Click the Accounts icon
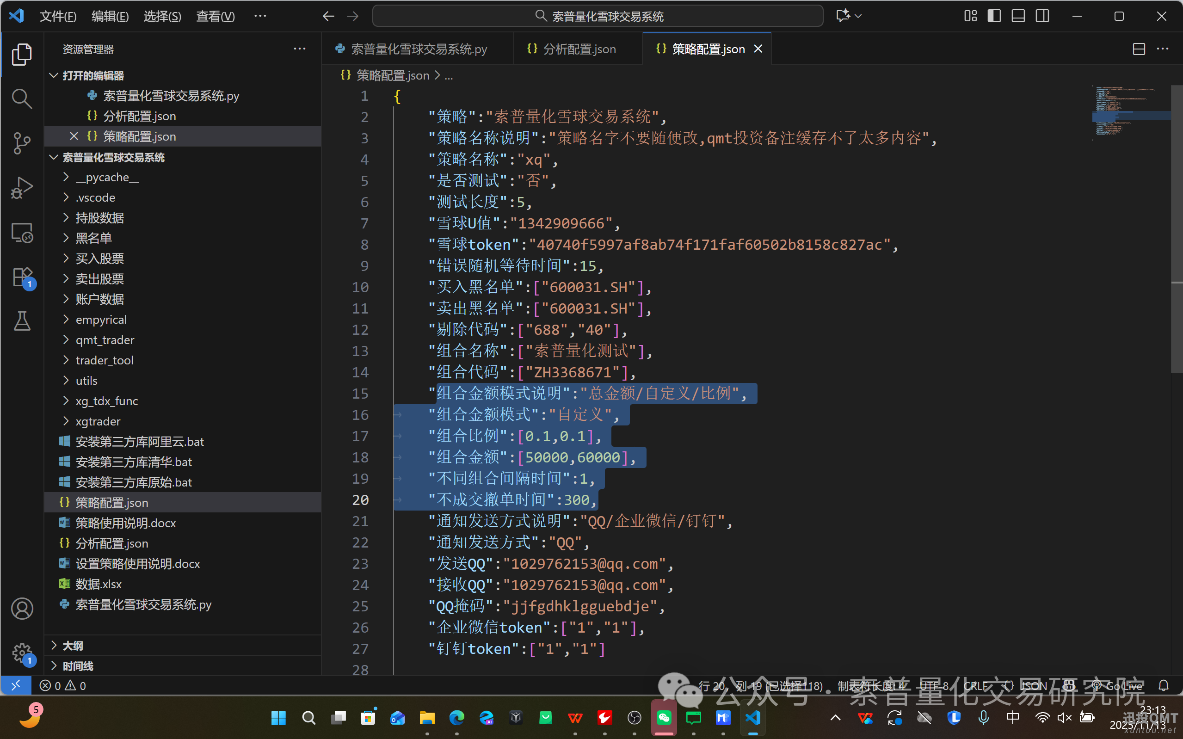The image size is (1183, 739). tap(21, 609)
